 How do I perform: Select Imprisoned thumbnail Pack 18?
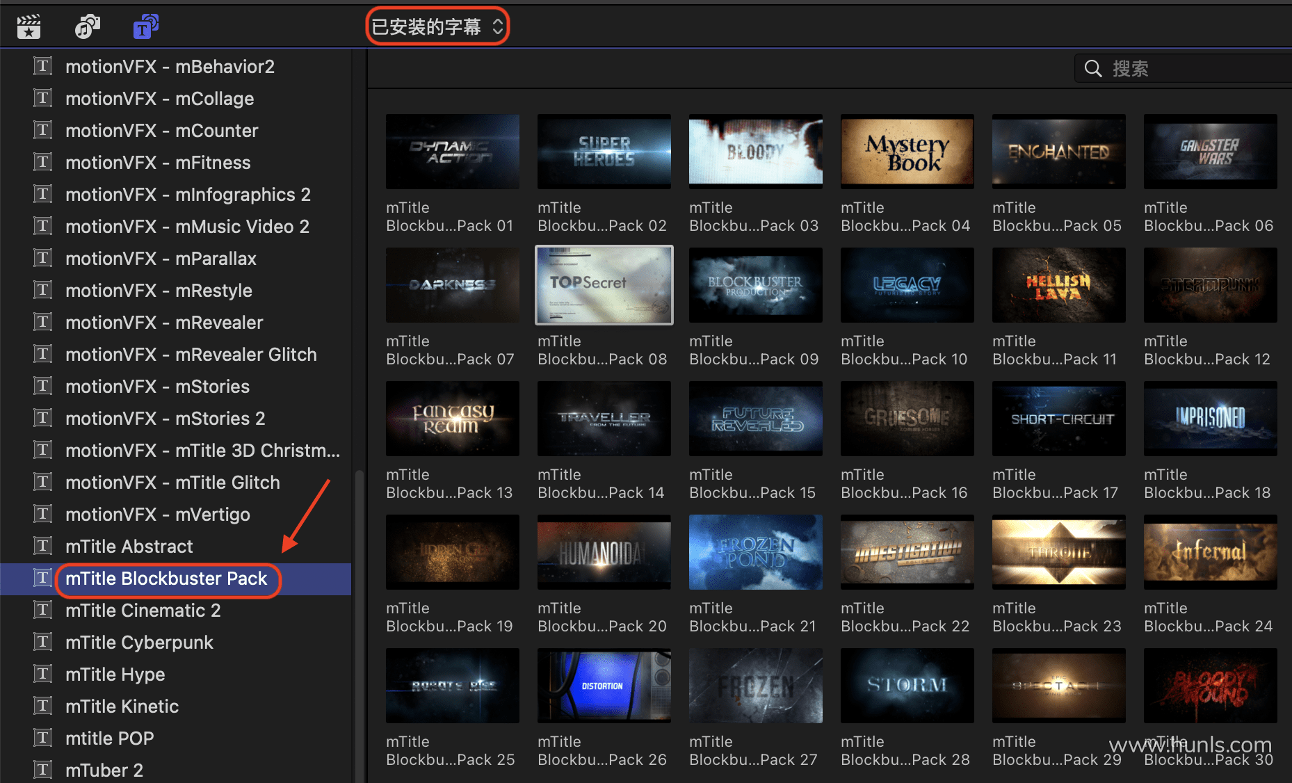1211,419
